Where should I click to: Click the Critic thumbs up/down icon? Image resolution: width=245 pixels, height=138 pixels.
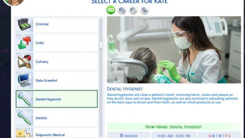click(x=24, y=43)
